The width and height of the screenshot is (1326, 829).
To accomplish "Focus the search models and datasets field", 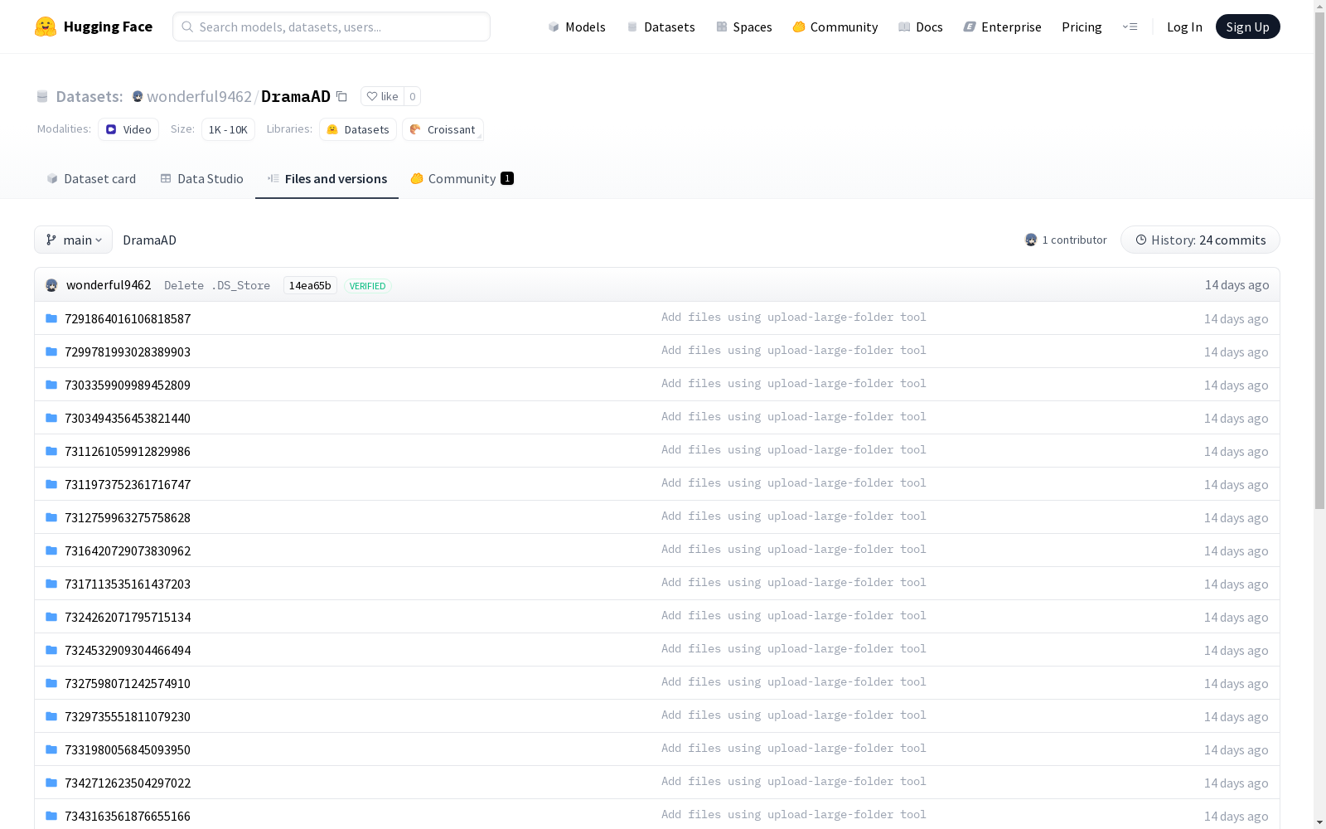I will [331, 27].
